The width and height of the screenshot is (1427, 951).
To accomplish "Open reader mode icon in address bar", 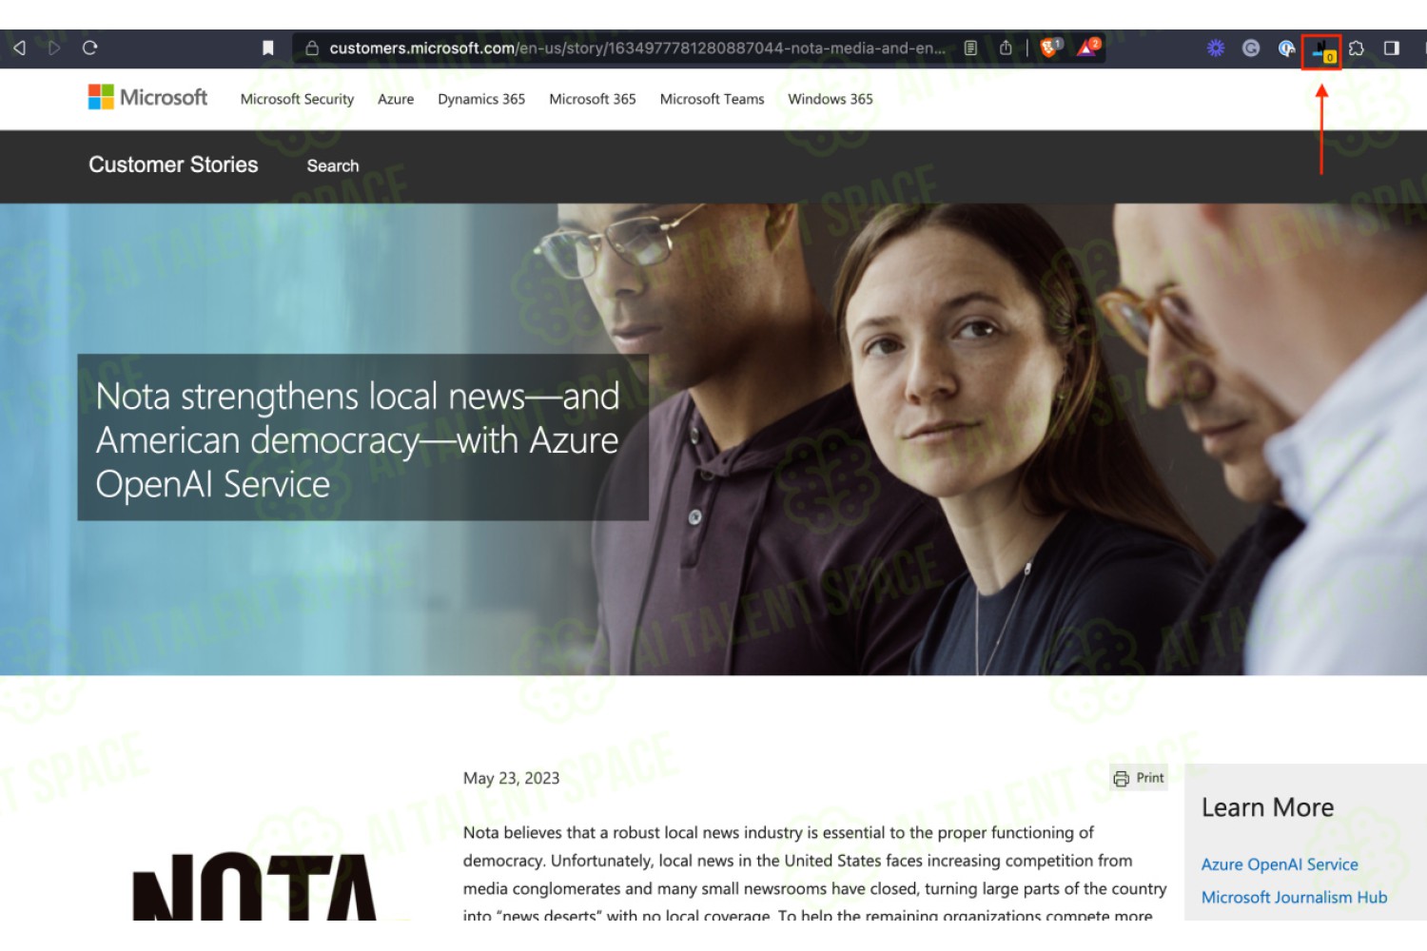I will [970, 48].
